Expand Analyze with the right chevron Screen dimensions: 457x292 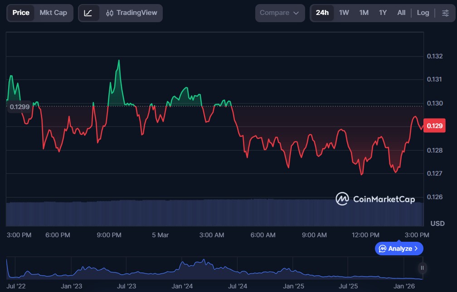(416, 249)
